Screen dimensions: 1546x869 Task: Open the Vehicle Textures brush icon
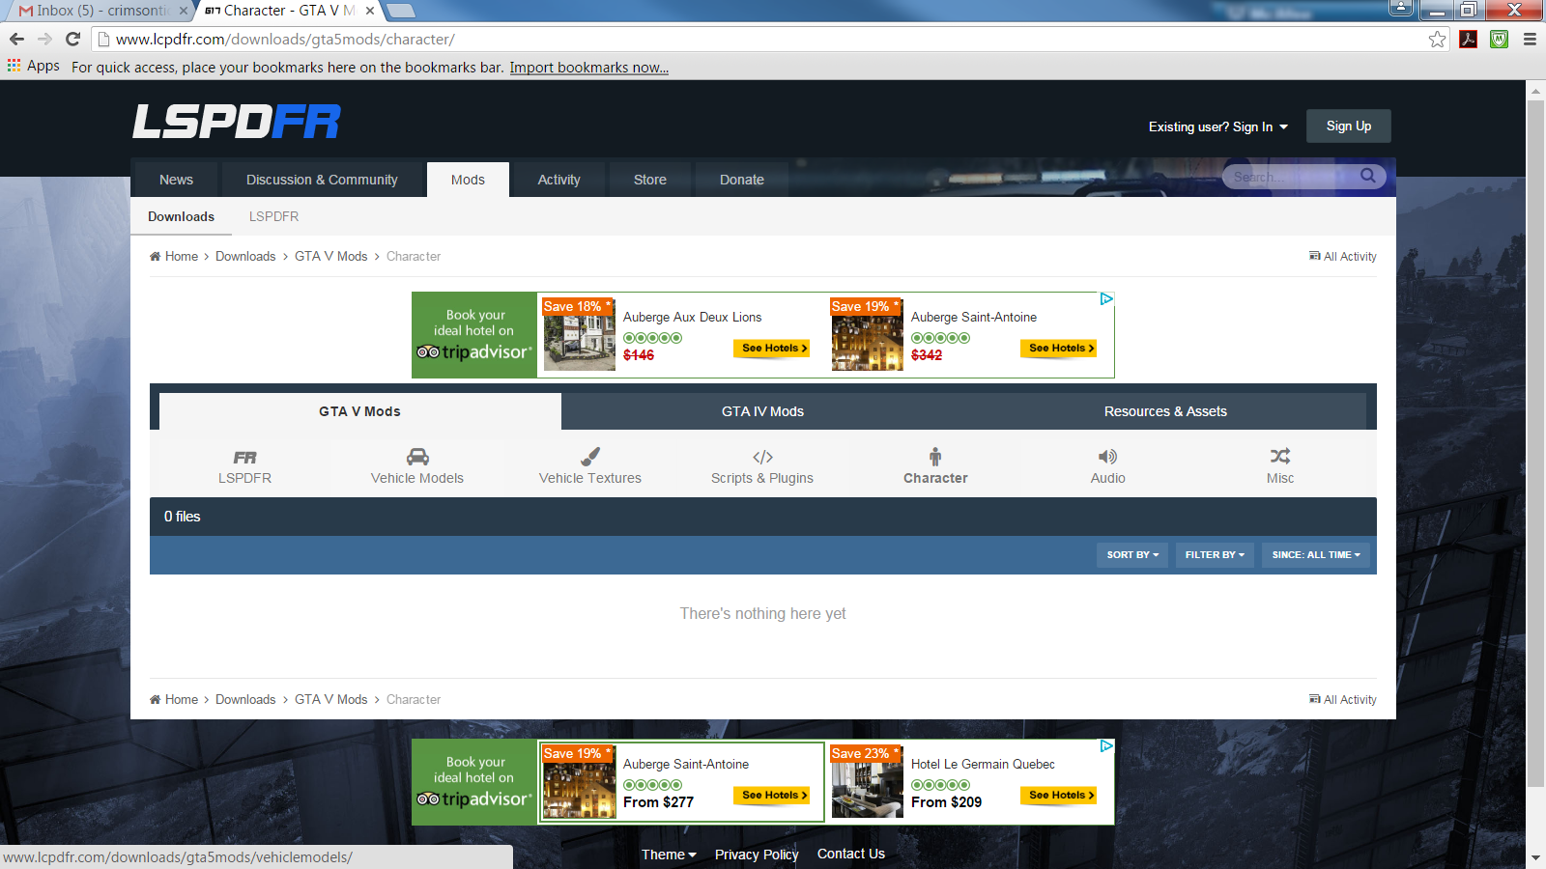(590, 457)
